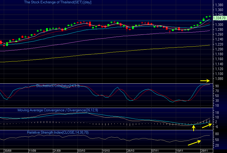Click the diagonal yellow arrow in MACD panel
Image resolution: width=227 pixels, height=153 pixels.
pos(206,125)
